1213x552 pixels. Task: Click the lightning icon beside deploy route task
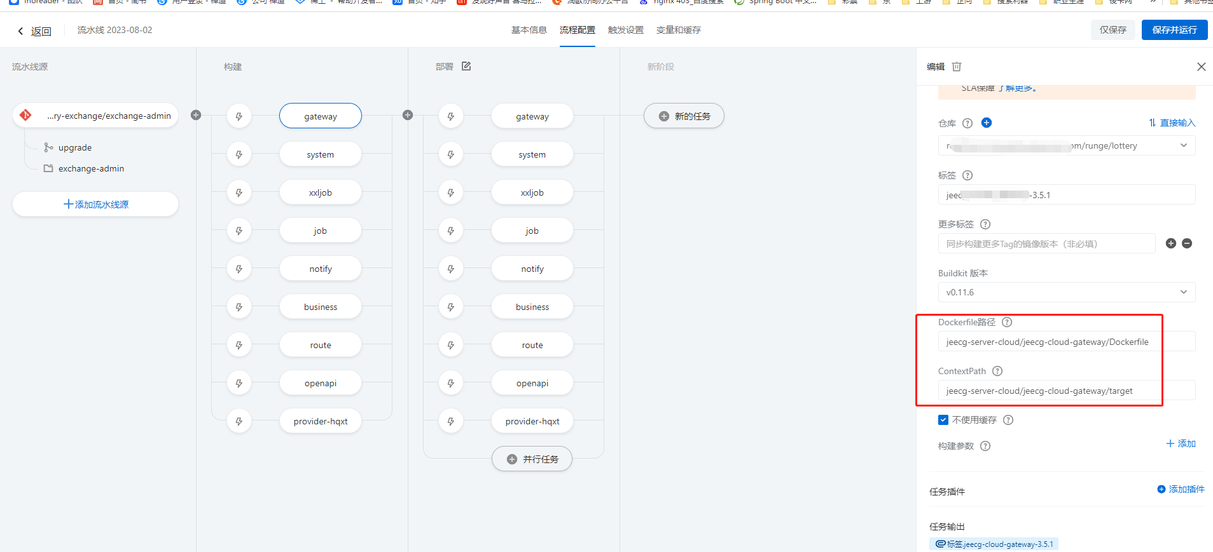click(x=451, y=345)
